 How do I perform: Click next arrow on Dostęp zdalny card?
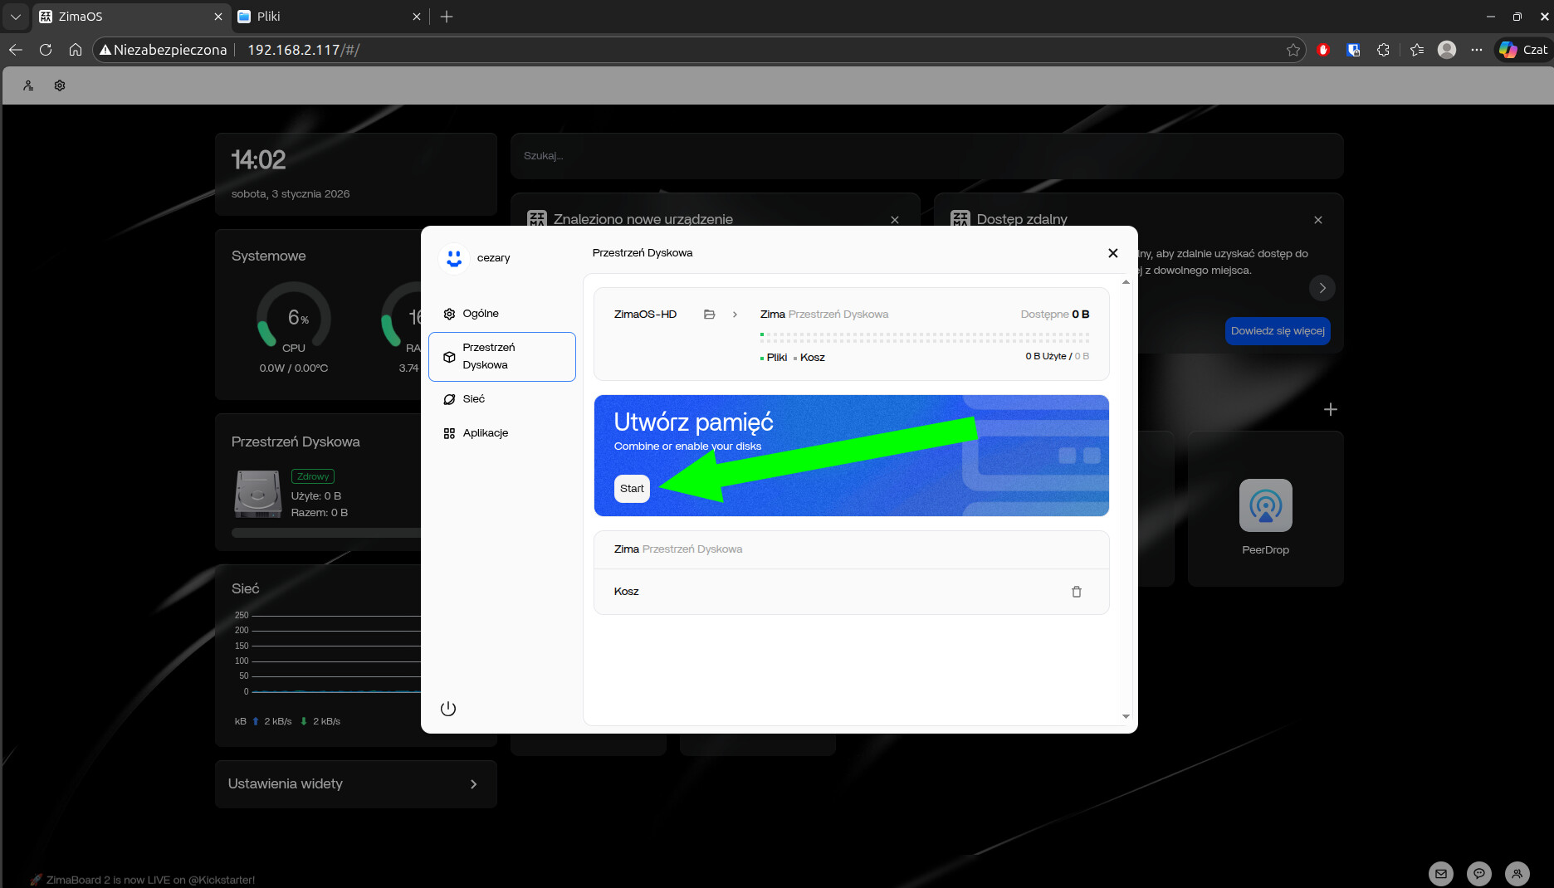(1322, 288)
